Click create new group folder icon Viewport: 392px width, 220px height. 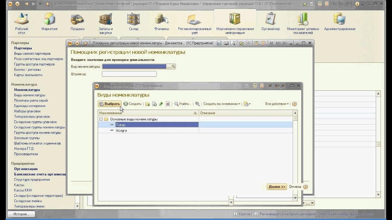(148, 104)
